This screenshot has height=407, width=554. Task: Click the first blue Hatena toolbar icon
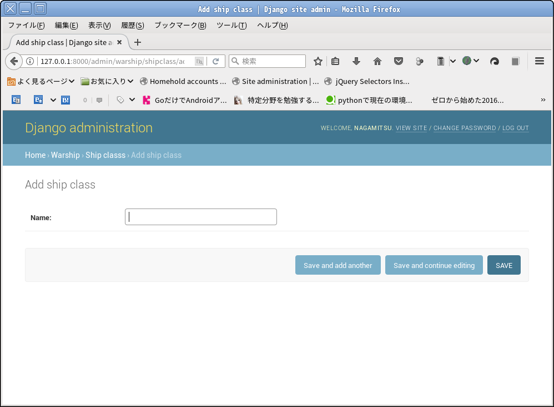(x=16, y=100)
